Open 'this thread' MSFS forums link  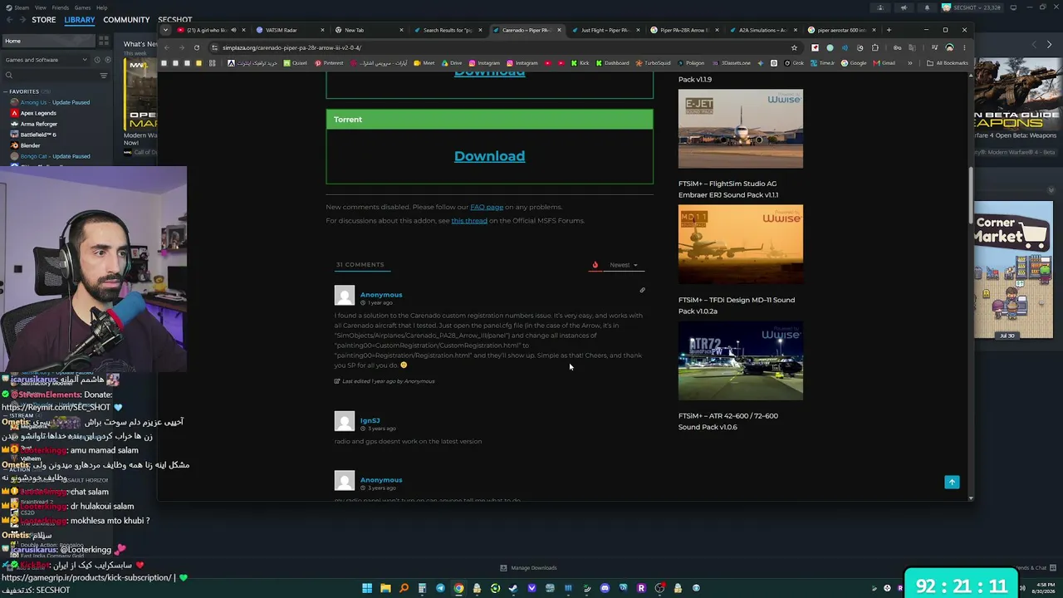469,221
